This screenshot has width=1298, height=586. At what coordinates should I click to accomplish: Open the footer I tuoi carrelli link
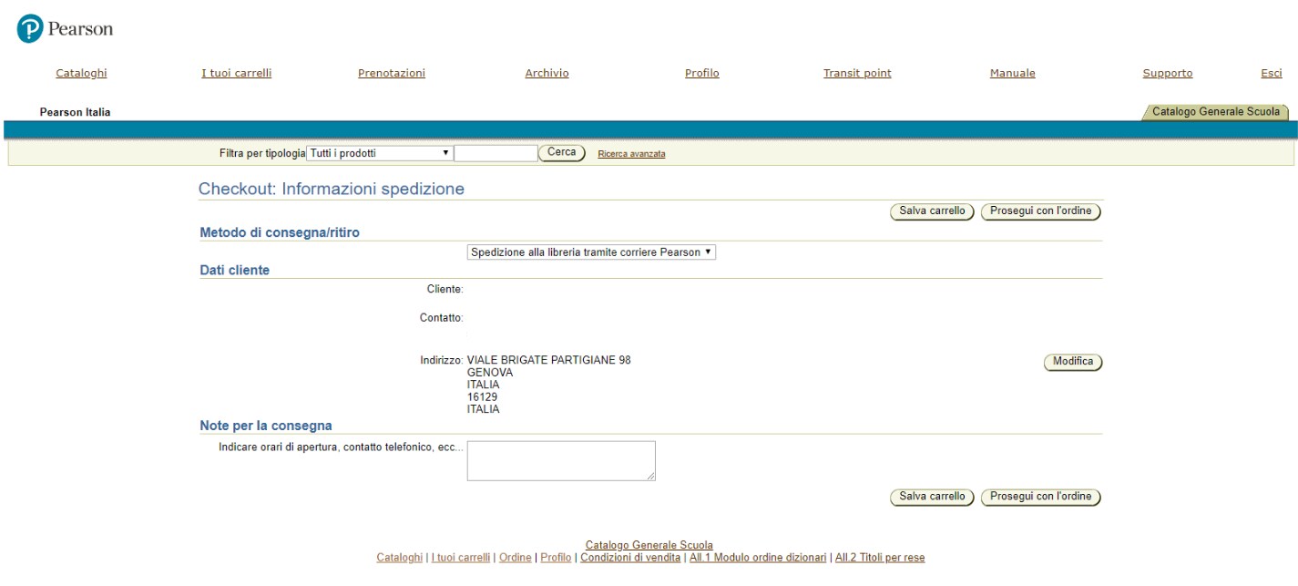[x=462, y=558]
